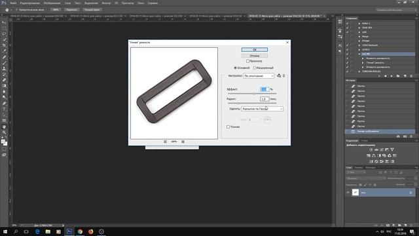
Task: Select the Gradient tool
Action: pyautogui.click(x=5, y=86)
